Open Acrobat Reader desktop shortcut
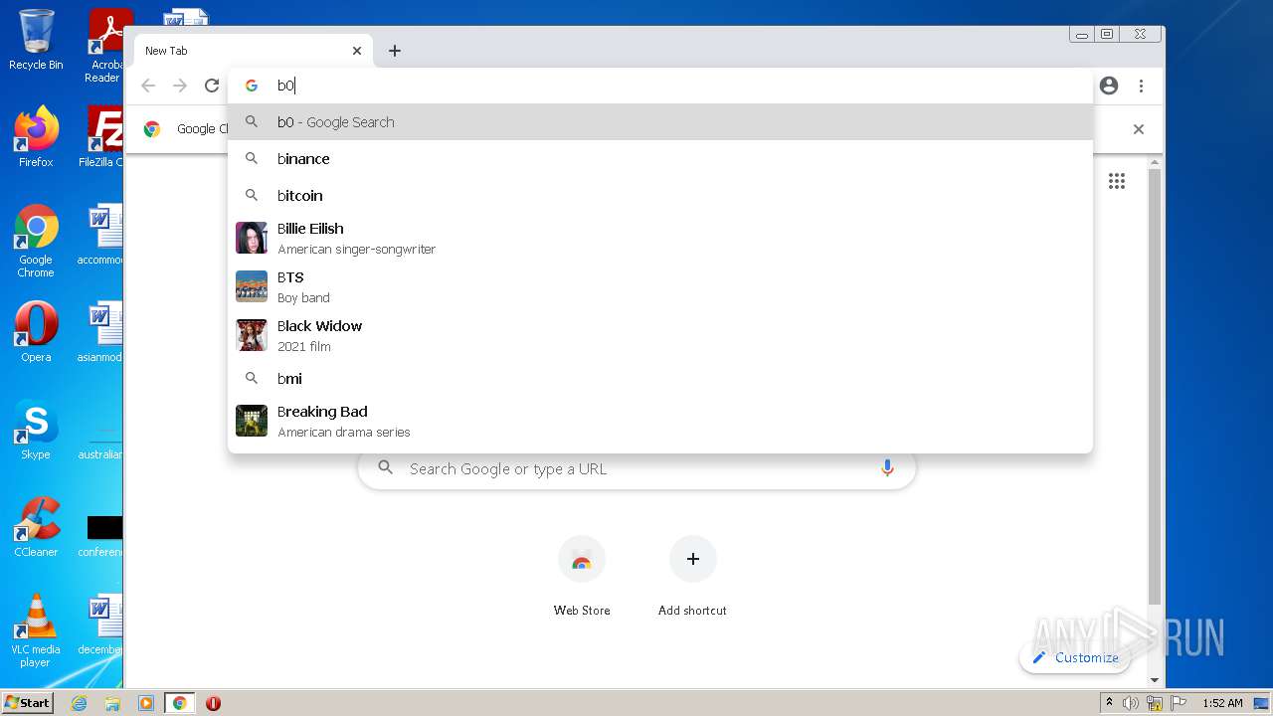 click(106, 45)
